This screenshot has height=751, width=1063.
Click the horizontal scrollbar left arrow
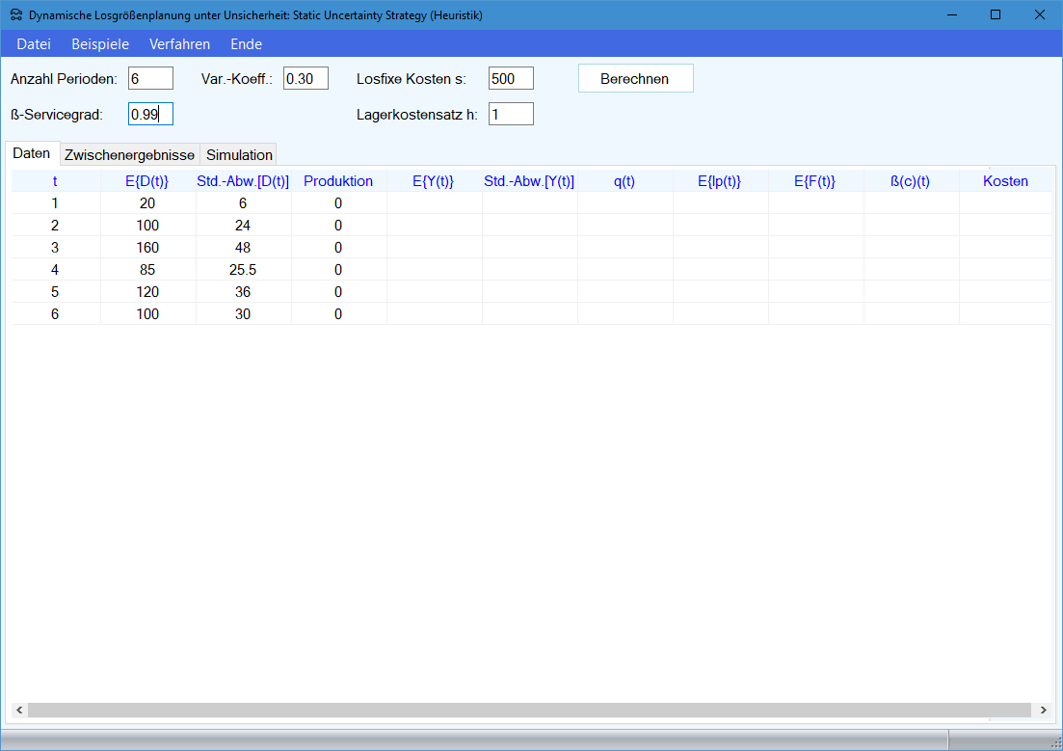(18, 711)
